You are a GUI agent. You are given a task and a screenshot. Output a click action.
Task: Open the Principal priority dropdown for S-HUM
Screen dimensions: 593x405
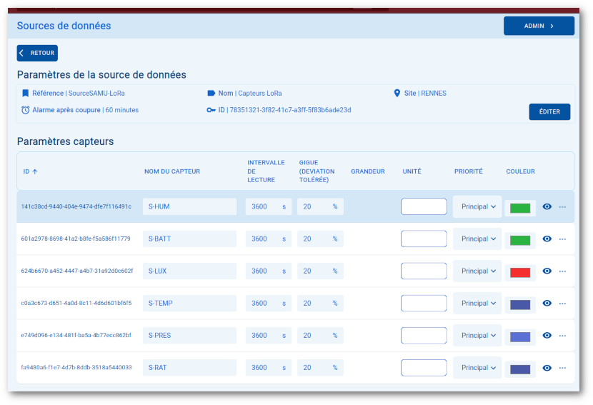pos(478,207)
